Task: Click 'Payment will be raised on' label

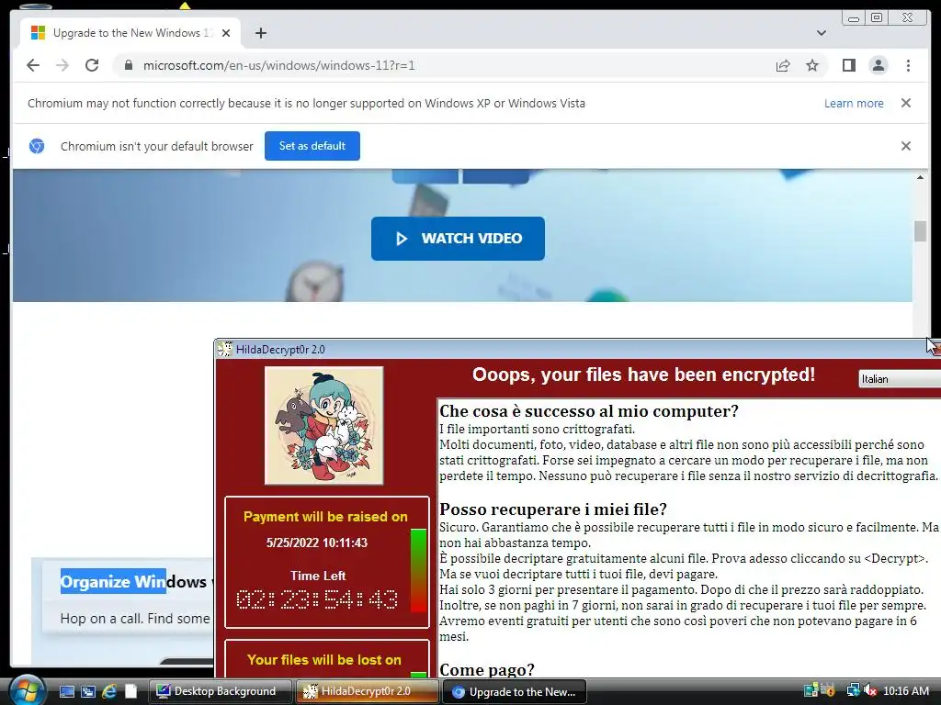Action: pos(325,517)
